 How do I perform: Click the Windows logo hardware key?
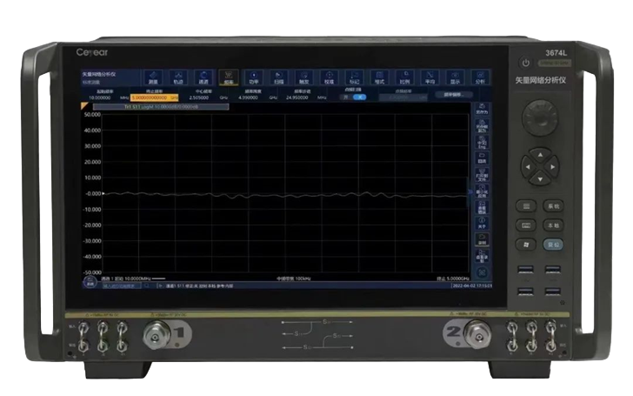coord(526,245)
